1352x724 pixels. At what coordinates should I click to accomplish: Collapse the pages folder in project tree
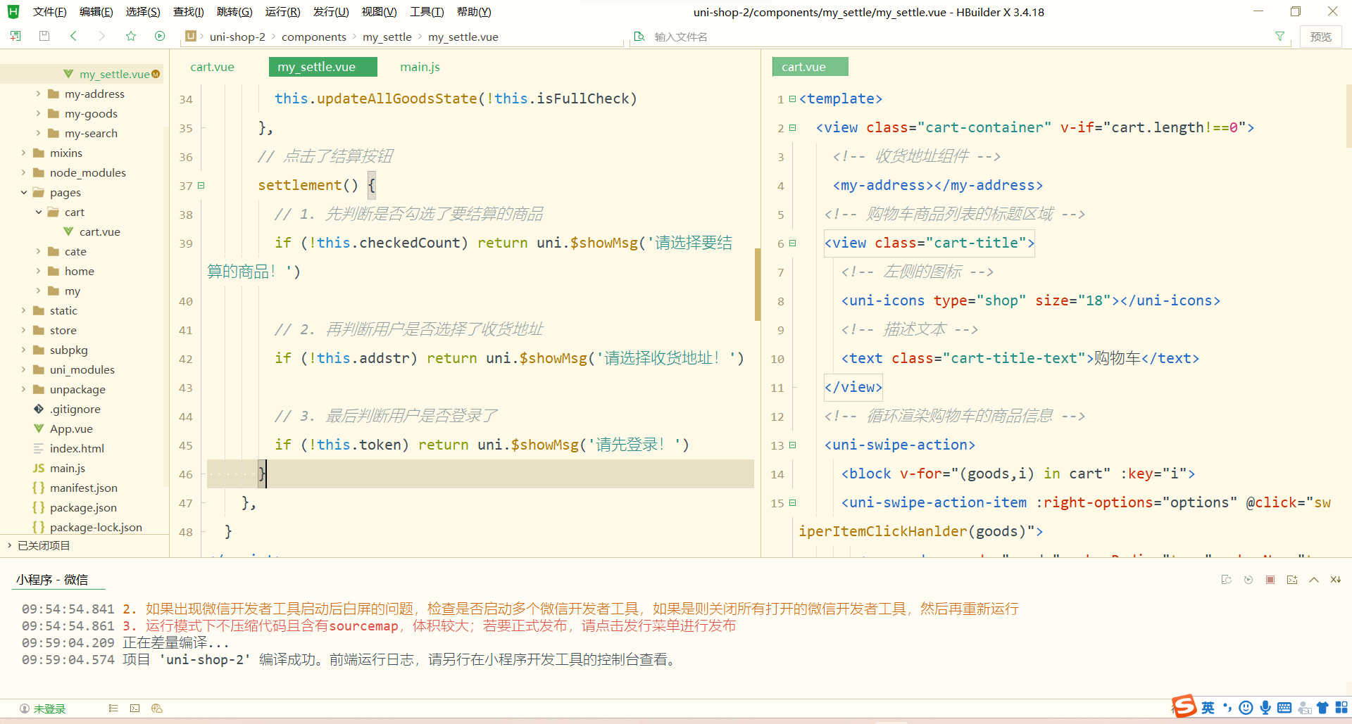click(x=23, y=192)
